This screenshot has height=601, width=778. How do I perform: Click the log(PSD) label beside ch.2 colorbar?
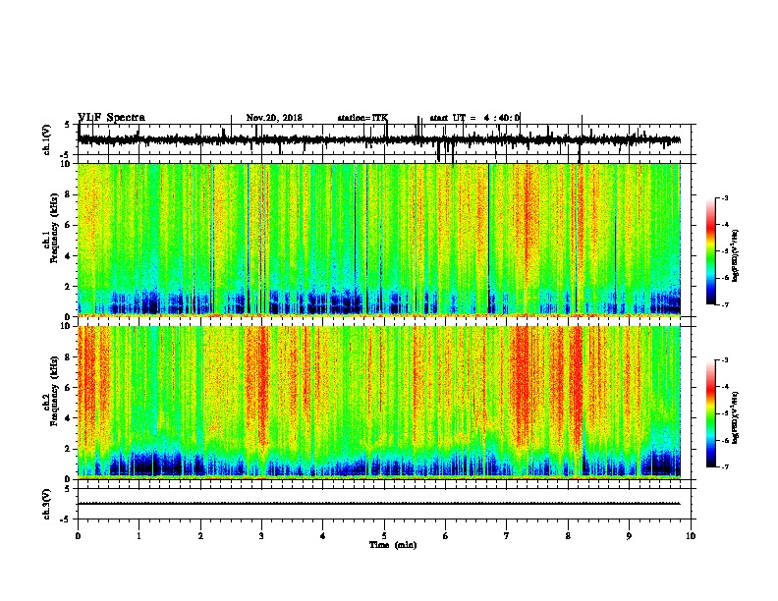(x=735, y=417)
